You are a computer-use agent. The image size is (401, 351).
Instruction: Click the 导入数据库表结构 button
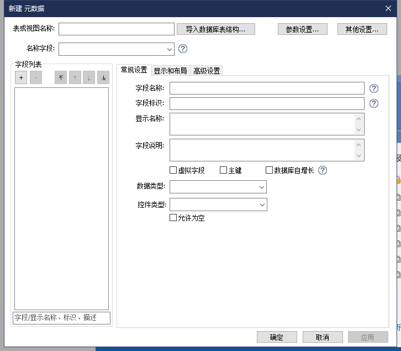216,29
